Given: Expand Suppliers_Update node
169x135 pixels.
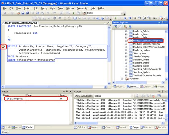Looking at the screenshot, I should point(126,72).
